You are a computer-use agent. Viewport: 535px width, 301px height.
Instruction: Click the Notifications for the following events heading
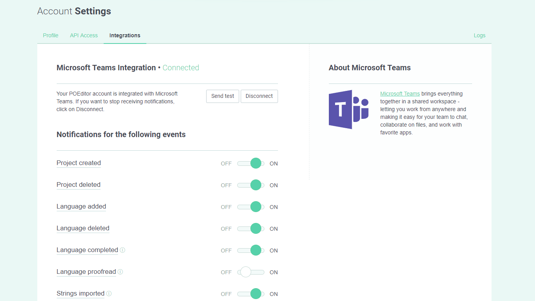tap(121, 134)
